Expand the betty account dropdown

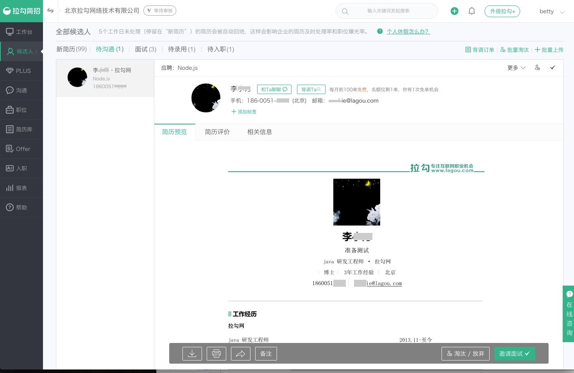point(552,11)
